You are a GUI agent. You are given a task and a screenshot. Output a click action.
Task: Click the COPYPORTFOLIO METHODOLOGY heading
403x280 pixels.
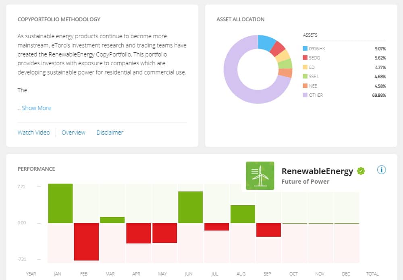[59, 19]
